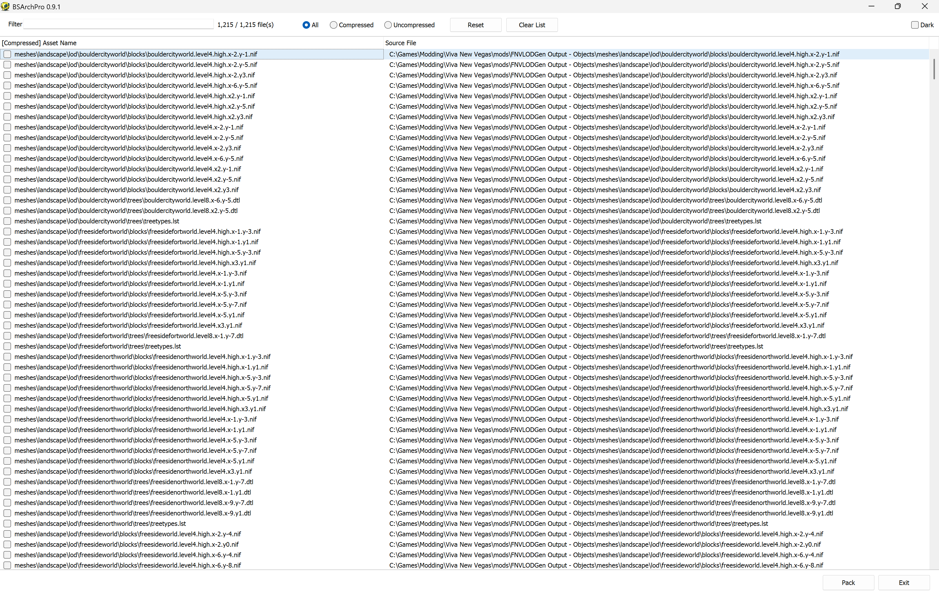
Task: Check box for freesidenorthworld.level4.high.x3.y1.nif
Action: [8, 409]
